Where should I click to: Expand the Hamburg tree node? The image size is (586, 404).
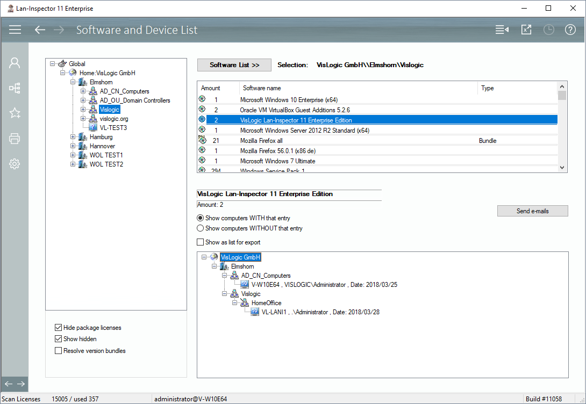click(73, 137)
